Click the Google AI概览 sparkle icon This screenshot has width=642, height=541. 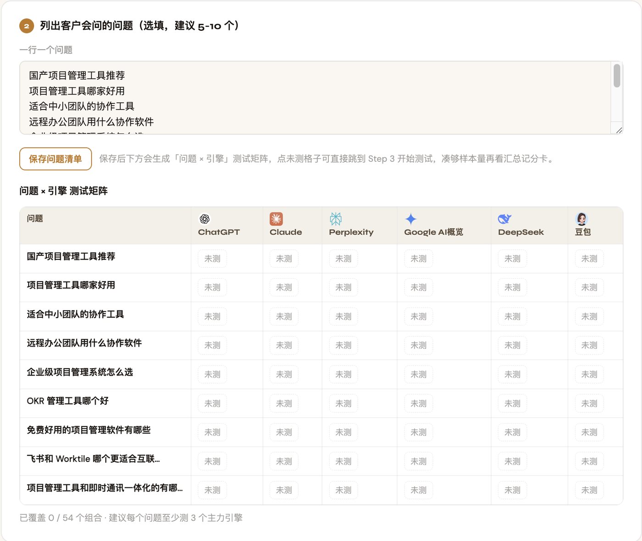[x=411, y=219]
